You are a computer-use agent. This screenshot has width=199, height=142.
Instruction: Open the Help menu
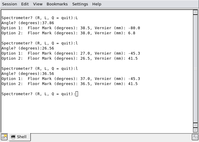97,4
